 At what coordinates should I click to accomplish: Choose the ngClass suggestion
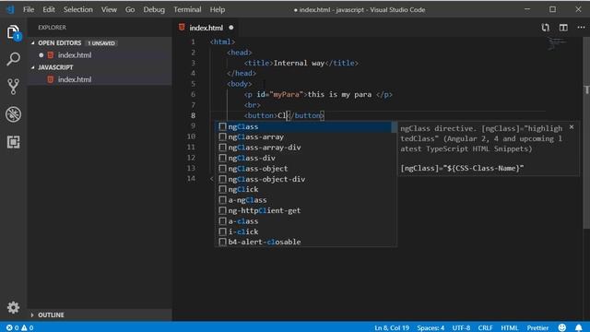pyautogui.click(x=303, y=127)
